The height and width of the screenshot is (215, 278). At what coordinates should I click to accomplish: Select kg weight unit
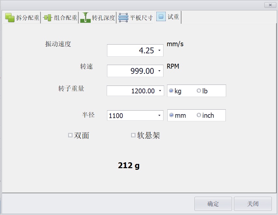point(175,91)
